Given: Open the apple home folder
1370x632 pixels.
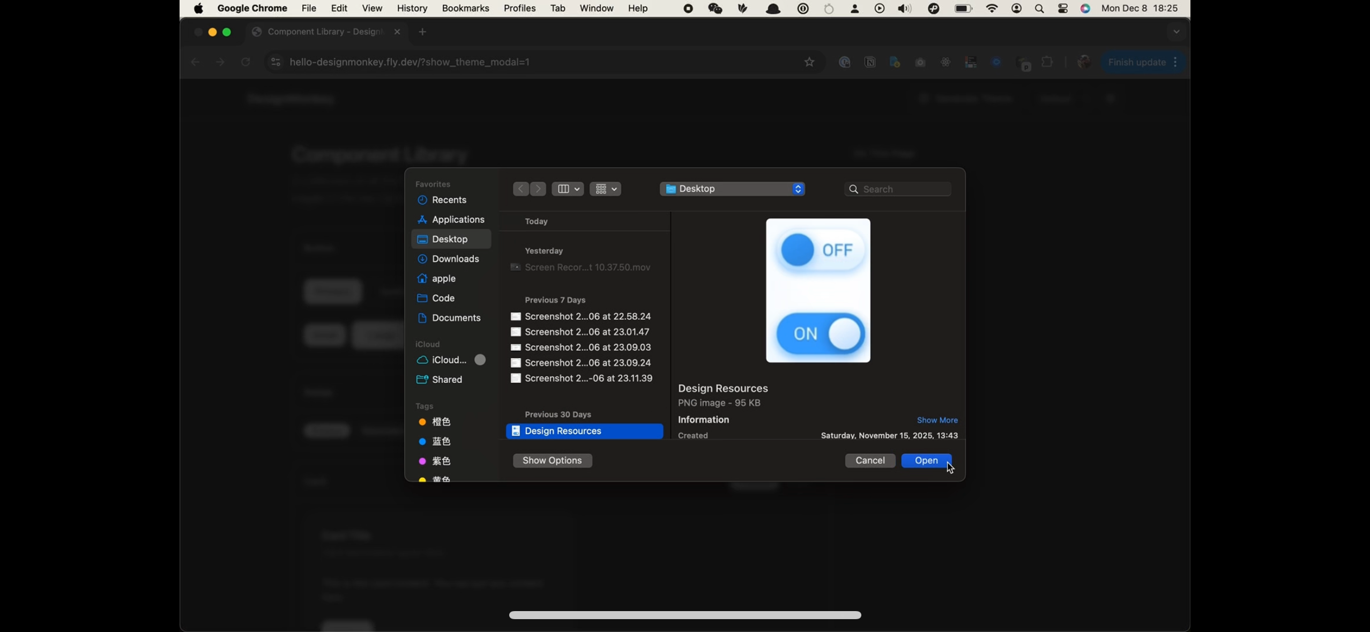Looking at the screenshot, I should (x=443, y=279).
